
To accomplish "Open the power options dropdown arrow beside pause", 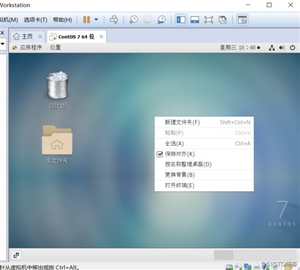I will (96, 20).
